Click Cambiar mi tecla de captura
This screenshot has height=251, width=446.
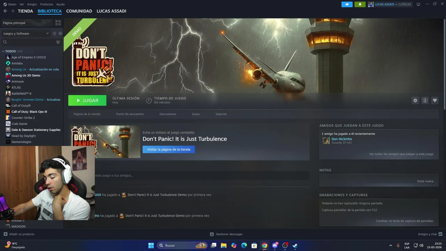[x=405, y=221]
